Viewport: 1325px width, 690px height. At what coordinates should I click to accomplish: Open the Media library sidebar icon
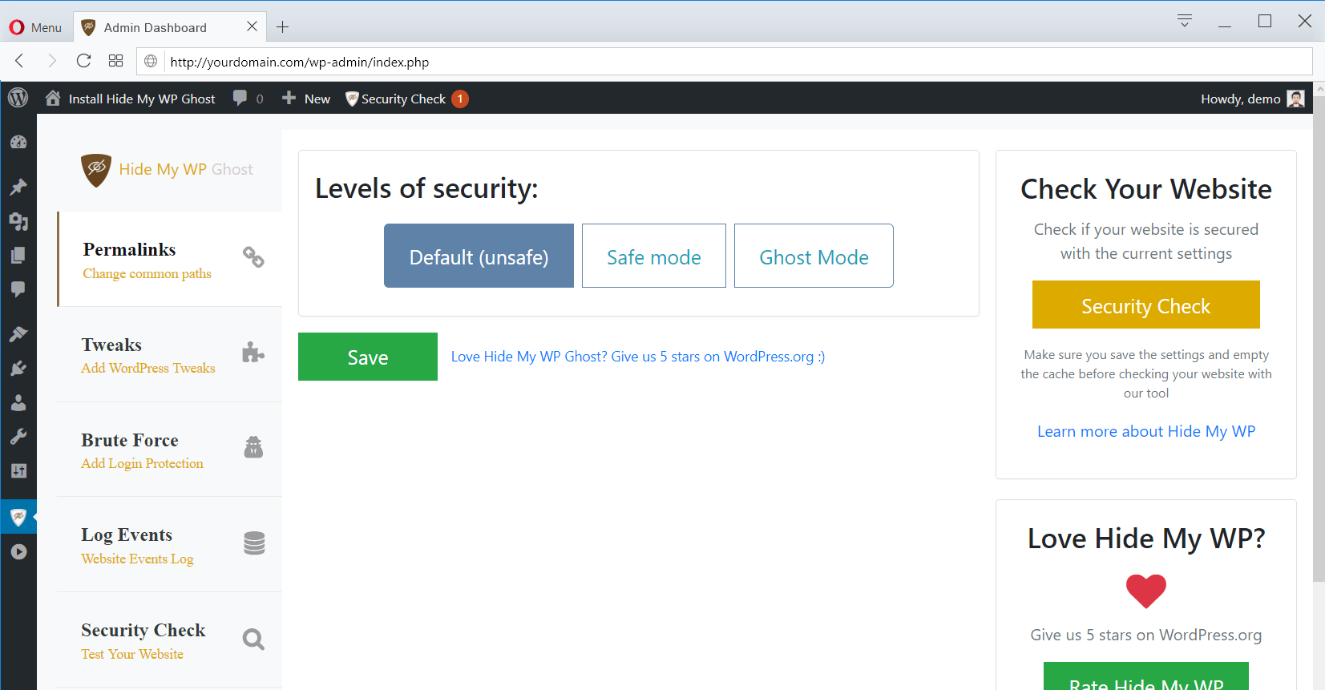click(x=18, y=221)
